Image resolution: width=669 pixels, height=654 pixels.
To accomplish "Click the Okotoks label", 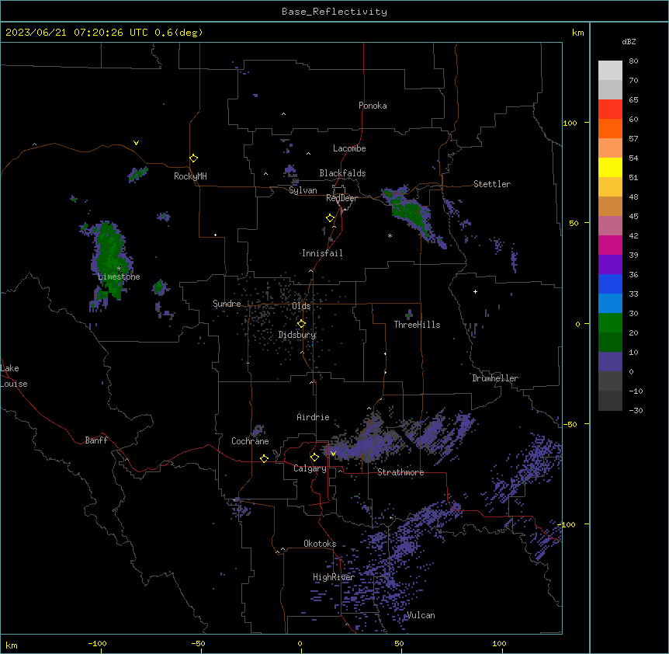I will (x=320, y=544).
